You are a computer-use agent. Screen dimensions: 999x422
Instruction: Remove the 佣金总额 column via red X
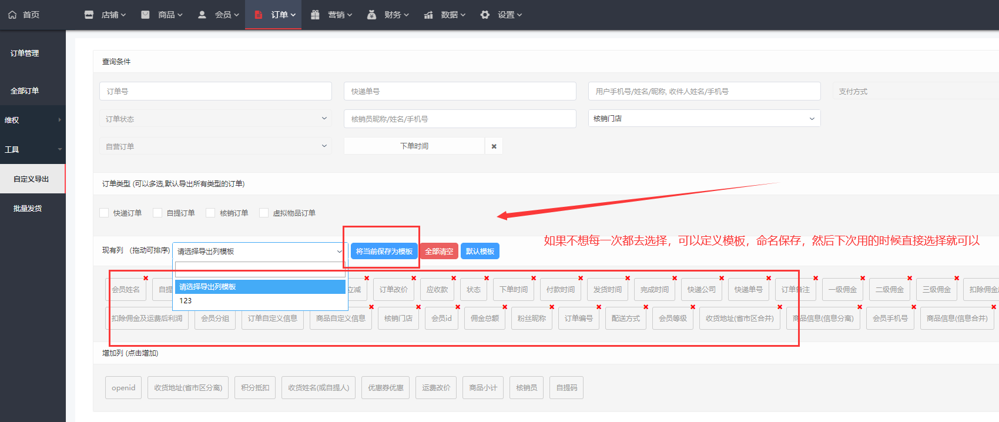click(x=505, y=307)
